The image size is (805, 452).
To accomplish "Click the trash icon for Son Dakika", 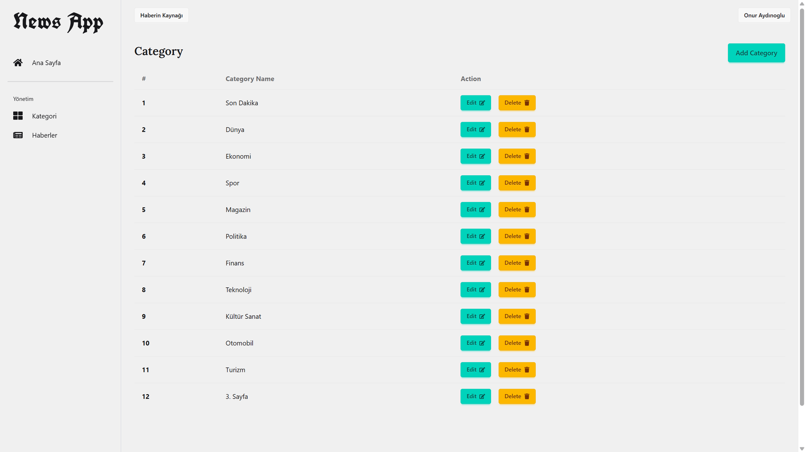I will tap(527, 103).
